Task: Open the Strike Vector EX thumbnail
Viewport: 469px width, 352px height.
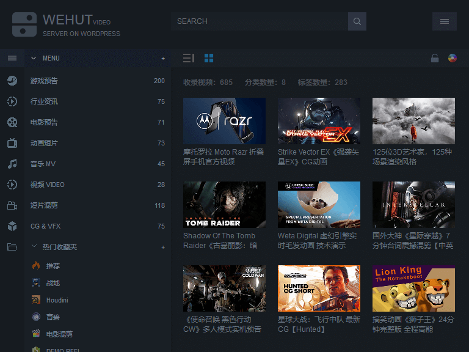Action: coord(319,121)
